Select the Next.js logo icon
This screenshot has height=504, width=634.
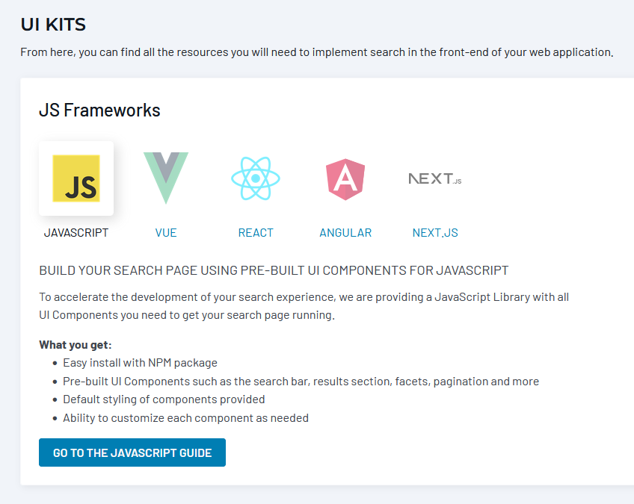tap(435, 178)
